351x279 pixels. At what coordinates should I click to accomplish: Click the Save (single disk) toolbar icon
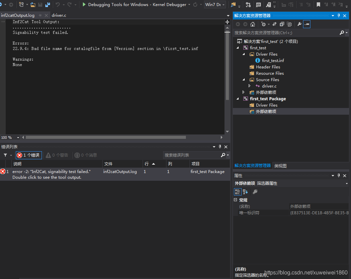click(x=40, y=4)
